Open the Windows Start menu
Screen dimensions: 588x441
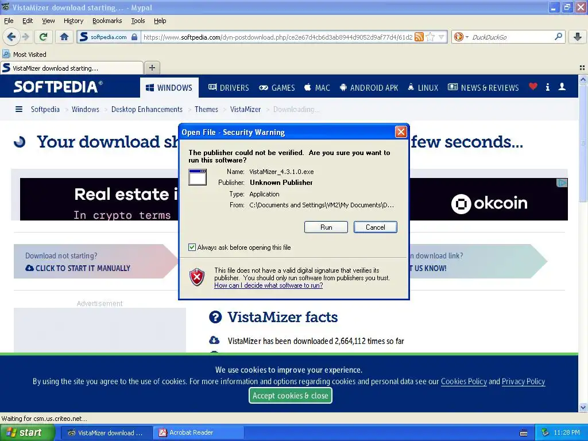point(26,433)
